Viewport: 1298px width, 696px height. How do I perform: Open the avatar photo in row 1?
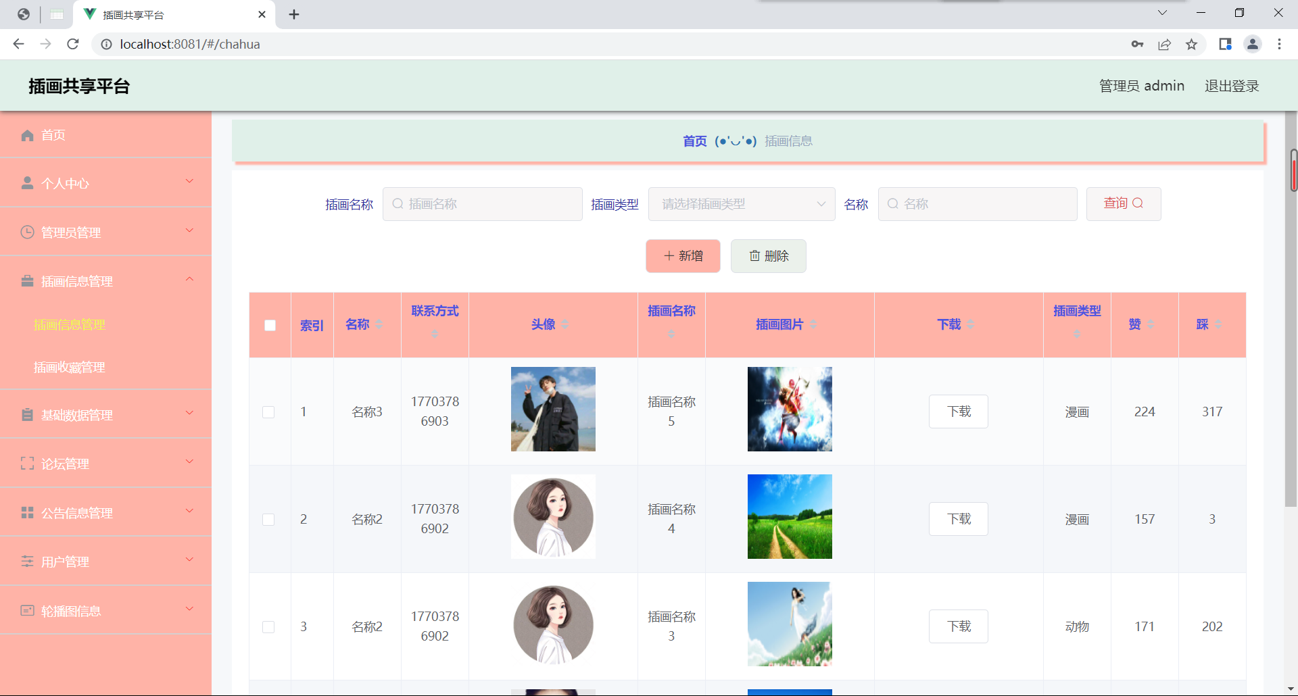pos(553,409)
